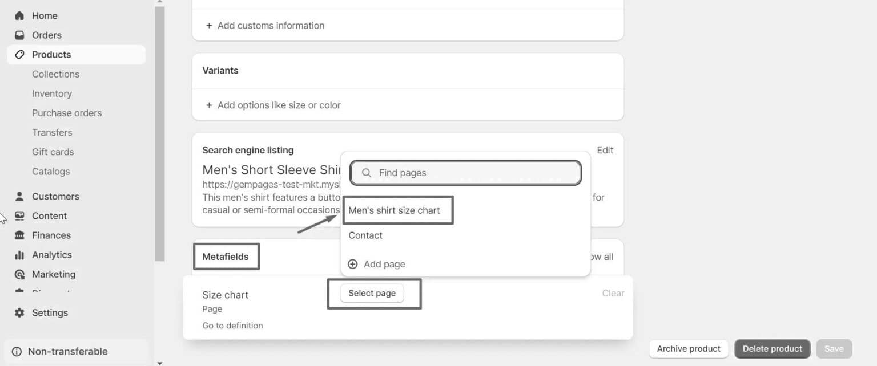877x366 pixels.
Task: Open Finances via the bank icon
Action: click(x=19, y=235)
